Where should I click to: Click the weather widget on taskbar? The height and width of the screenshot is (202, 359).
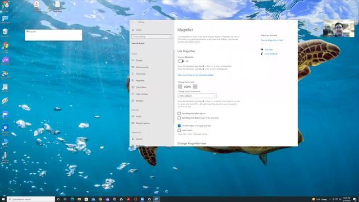320,199
